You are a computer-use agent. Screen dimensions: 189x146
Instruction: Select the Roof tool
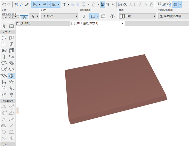[4, 63]
